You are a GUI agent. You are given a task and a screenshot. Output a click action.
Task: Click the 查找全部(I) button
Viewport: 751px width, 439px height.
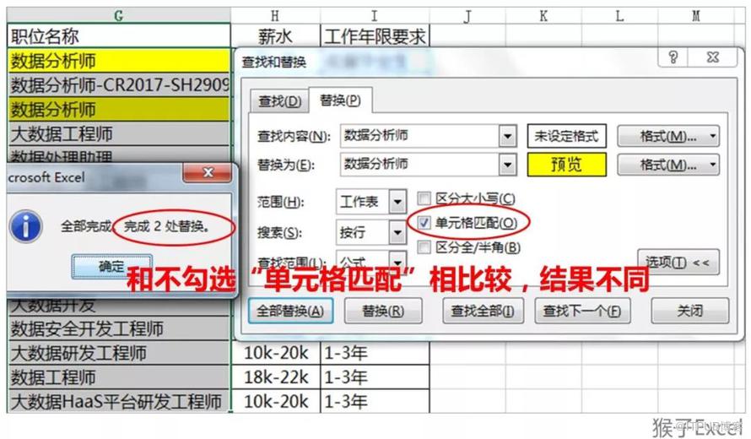pos(483,311)
